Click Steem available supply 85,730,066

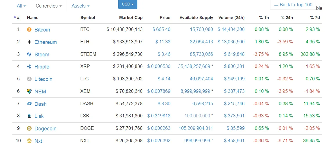(201, 54)
